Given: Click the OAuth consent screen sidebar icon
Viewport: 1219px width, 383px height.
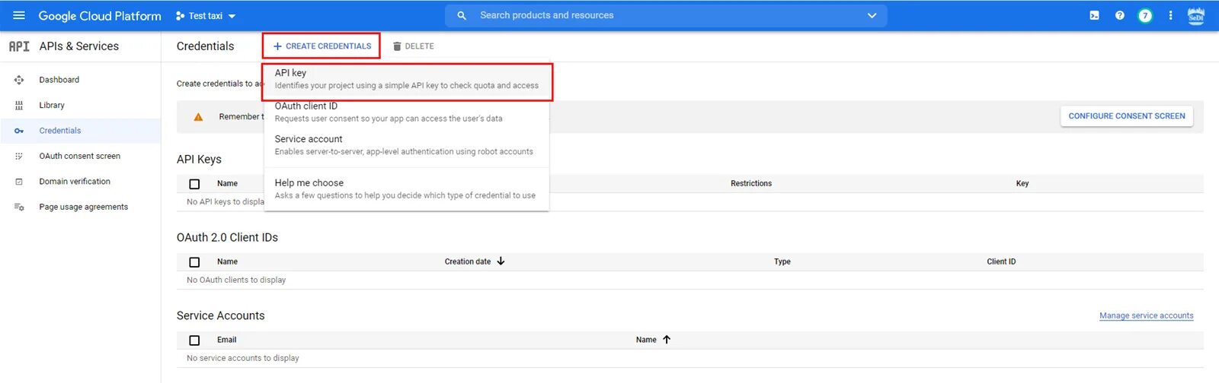Looking at the screenshot, I should [19, 157].
